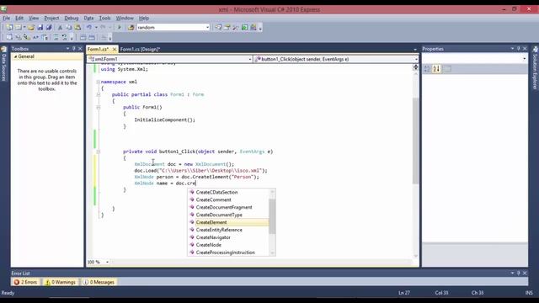Toggle Categorized view in Properties
Screen dimensions: 539x303
pos(427,69)
